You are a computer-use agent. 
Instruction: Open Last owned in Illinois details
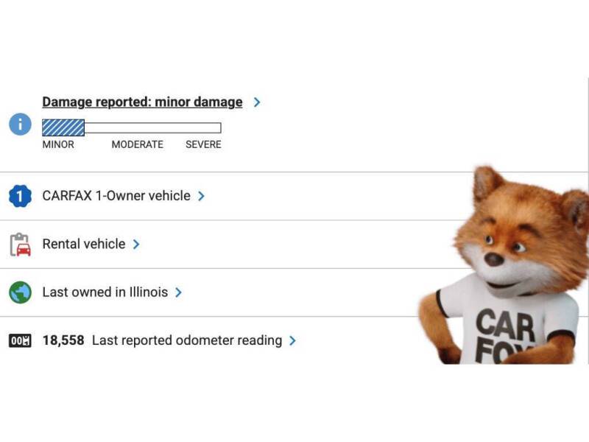tap(105, 292)
